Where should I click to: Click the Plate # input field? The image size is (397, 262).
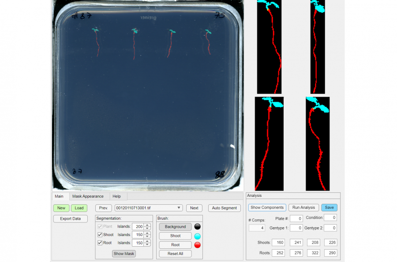[296, 218]
